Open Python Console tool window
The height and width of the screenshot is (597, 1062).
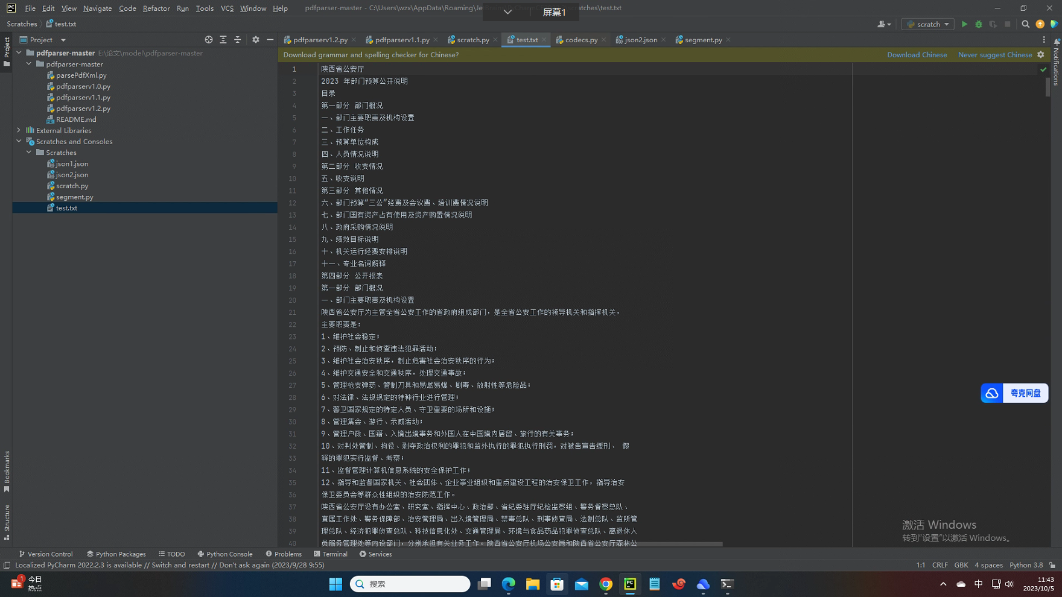click(225, 554)
